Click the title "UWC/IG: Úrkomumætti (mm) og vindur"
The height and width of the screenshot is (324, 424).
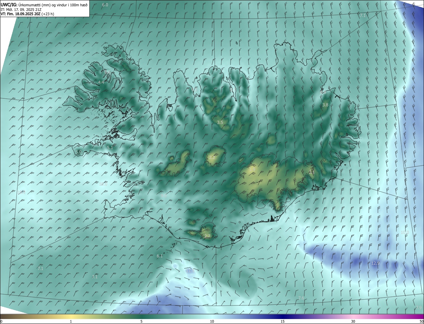[x=44, y=5]
